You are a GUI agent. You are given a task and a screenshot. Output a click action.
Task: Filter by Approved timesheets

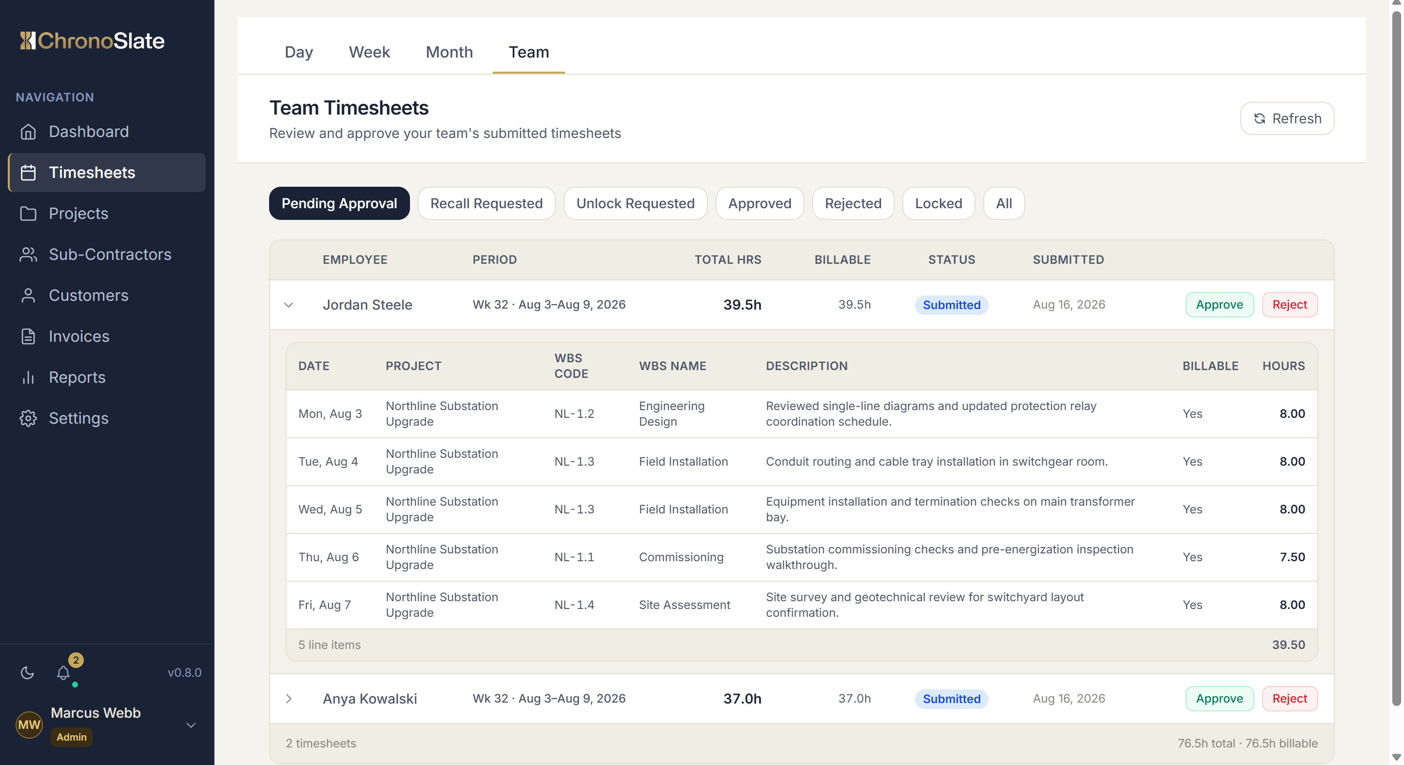click(759, 203)
